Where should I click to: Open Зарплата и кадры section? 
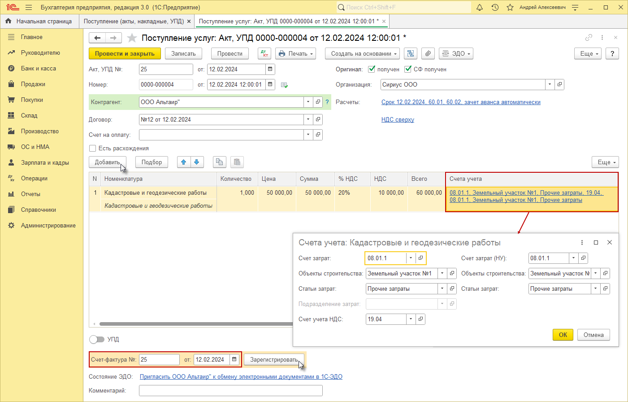(45, 162)
